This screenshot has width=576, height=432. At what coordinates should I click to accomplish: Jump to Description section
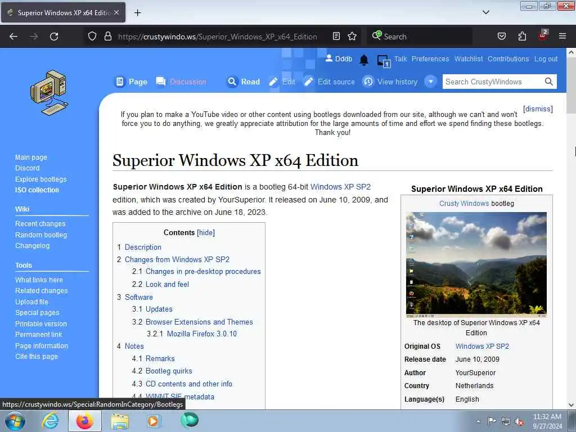pyautogui.click(x=143, y=247)
